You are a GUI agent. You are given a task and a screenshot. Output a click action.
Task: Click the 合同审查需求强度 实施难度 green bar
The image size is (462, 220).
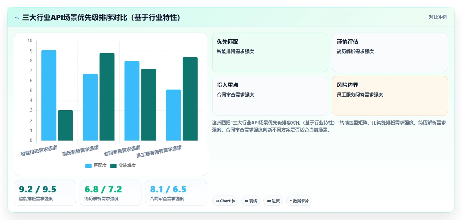point(149,105)
